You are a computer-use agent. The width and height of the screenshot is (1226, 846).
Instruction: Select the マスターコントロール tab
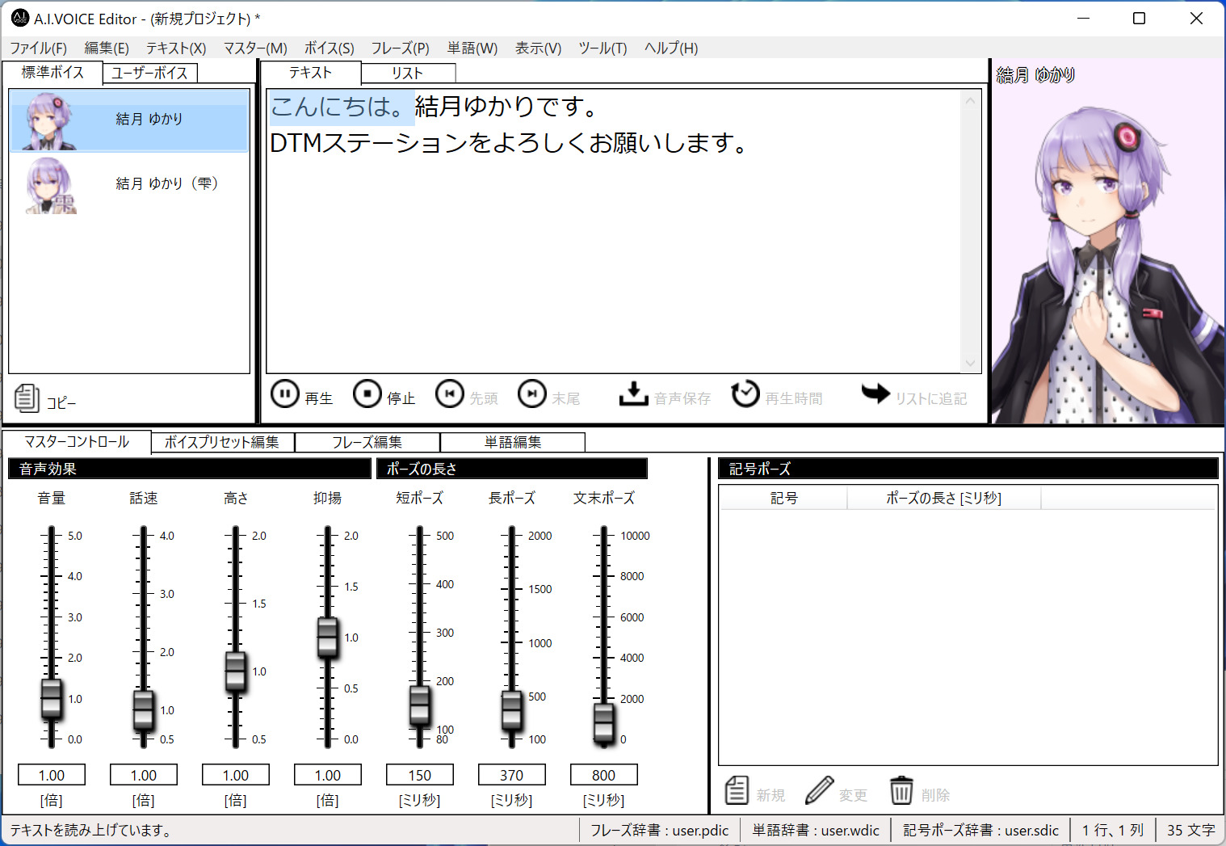click(77, 441)
